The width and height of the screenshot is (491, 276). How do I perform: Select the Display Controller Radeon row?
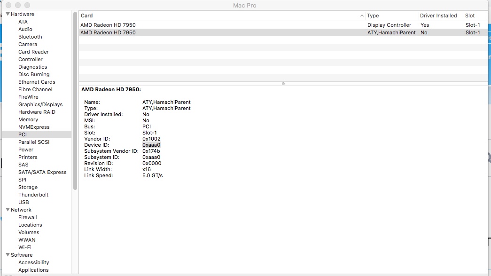click(x=283, y=25)
